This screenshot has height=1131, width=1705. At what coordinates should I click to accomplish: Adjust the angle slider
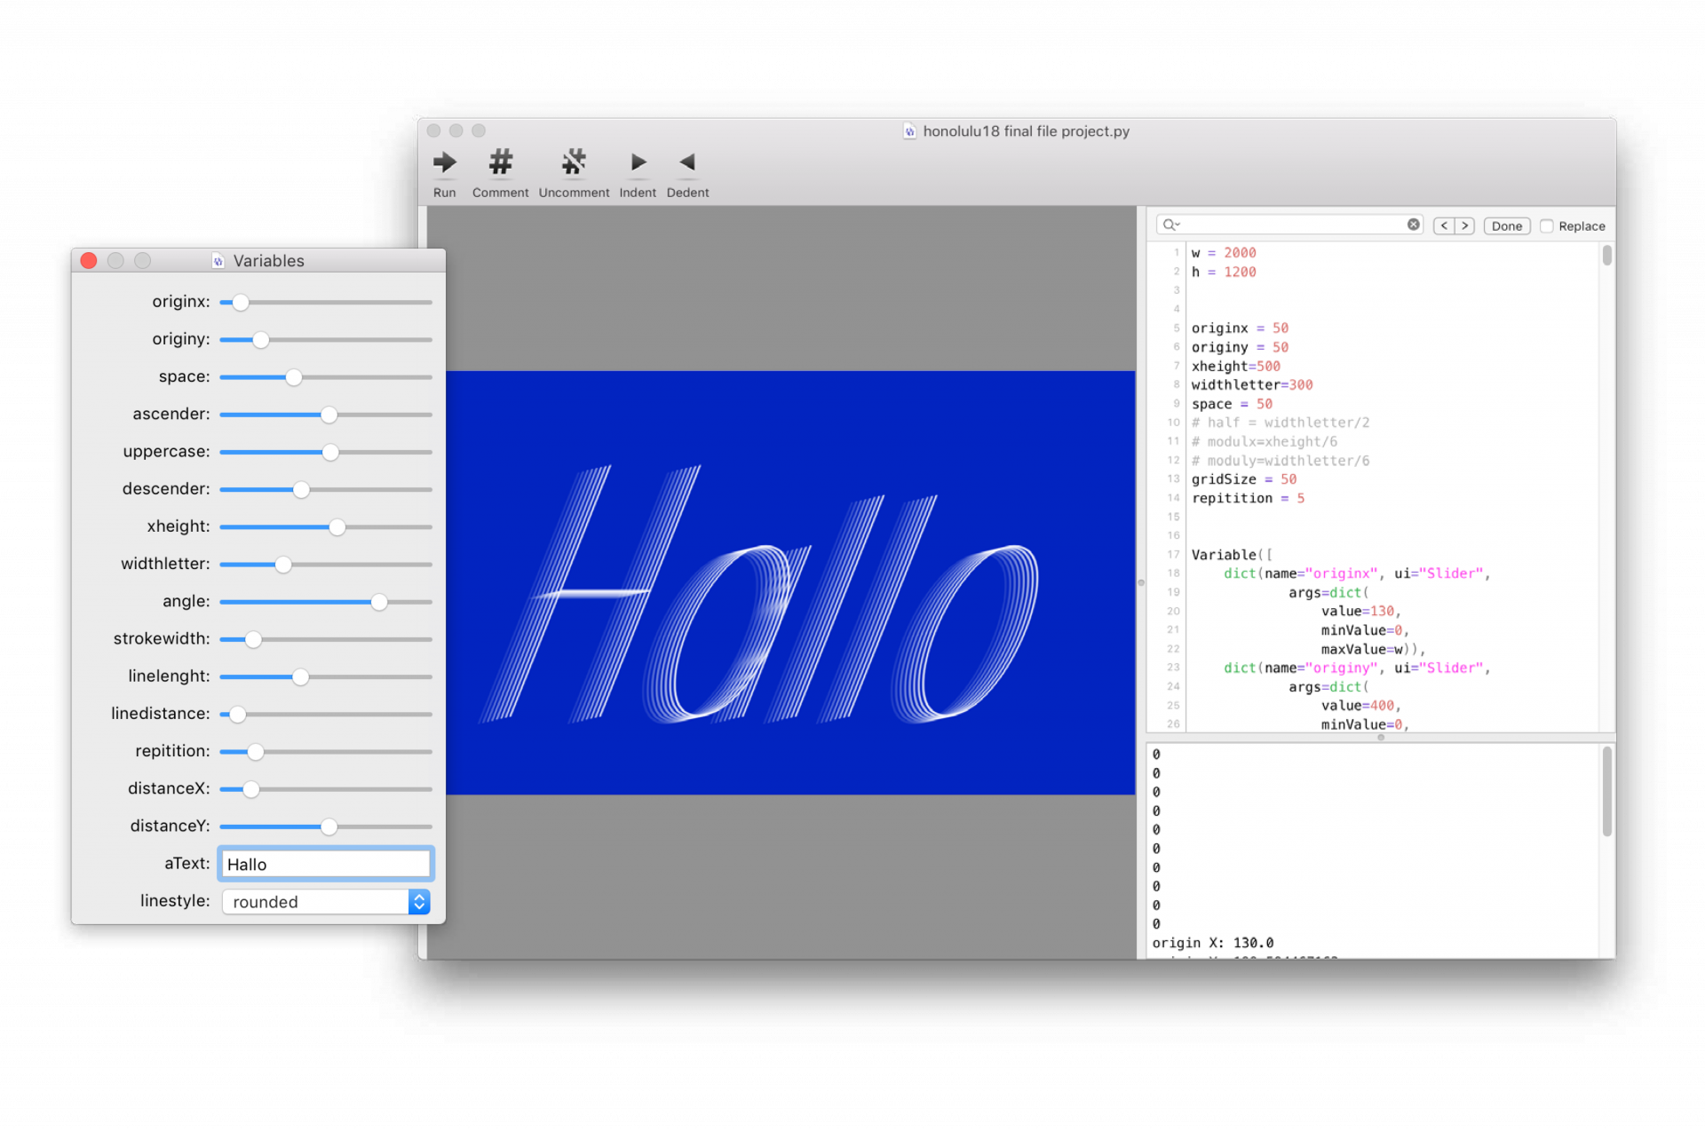click(x=326, y=602)
